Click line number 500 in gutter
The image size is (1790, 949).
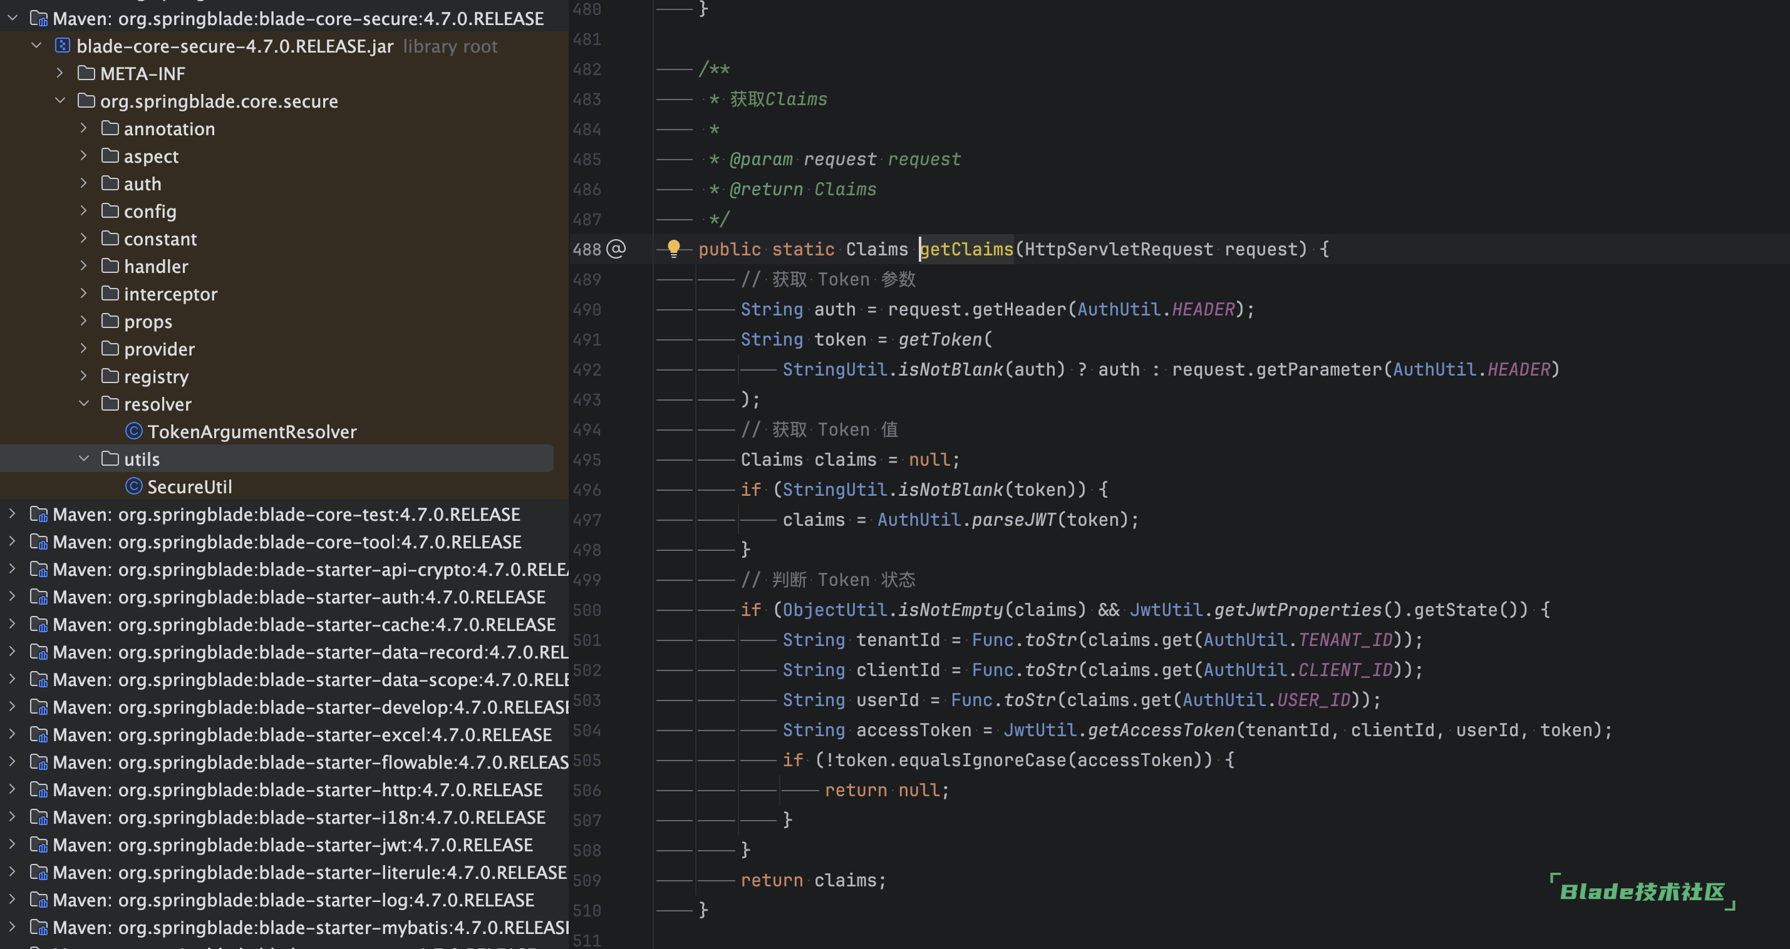[x=586, y=610]
